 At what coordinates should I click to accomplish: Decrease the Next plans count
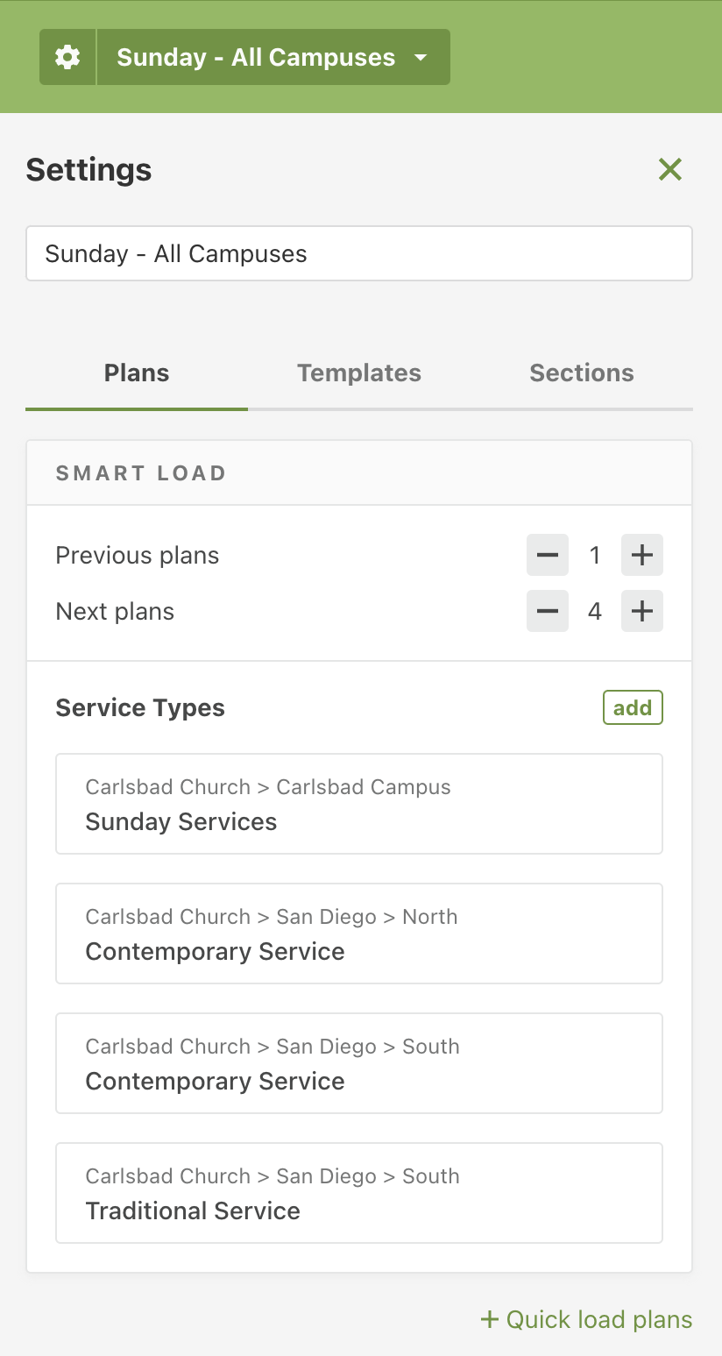click(548, 611)
